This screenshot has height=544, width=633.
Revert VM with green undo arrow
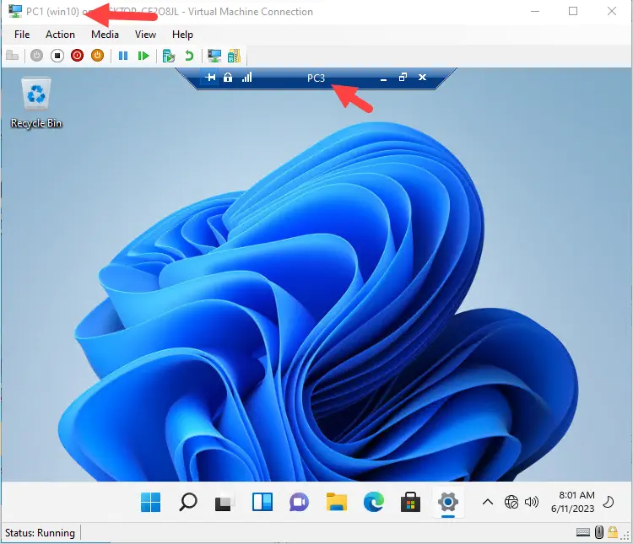coord(189,56)
